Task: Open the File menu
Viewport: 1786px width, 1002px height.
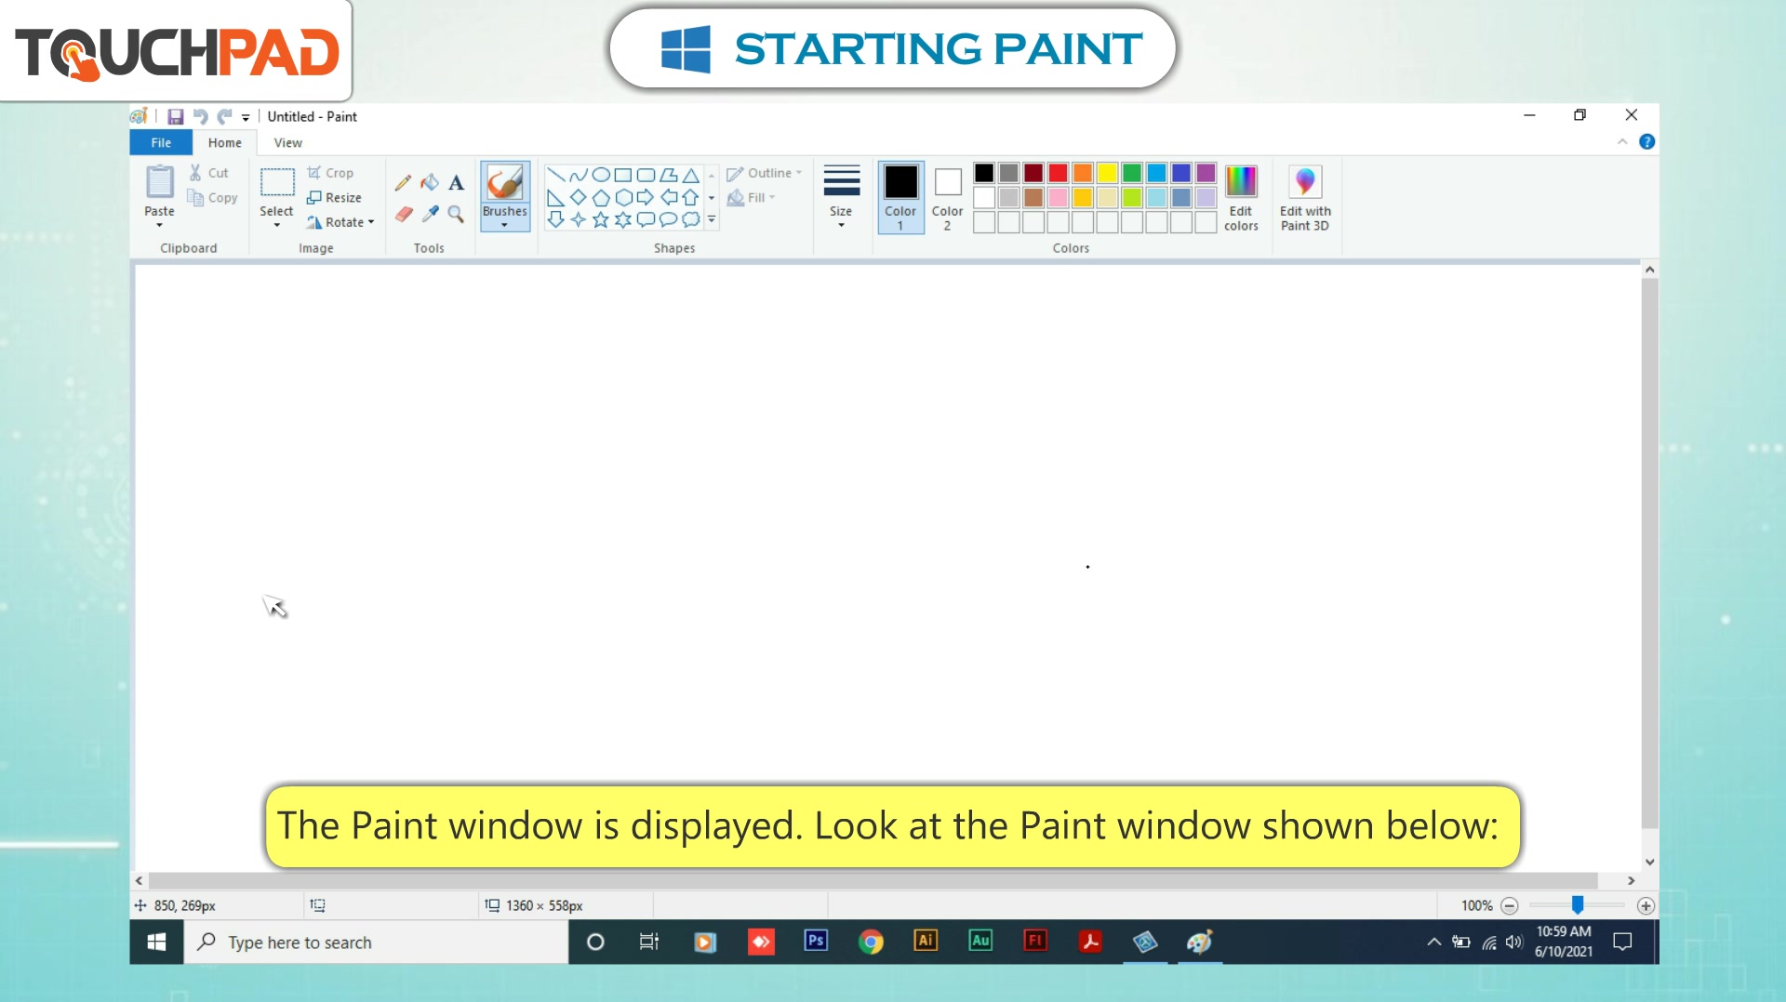Action: point(161,142)
